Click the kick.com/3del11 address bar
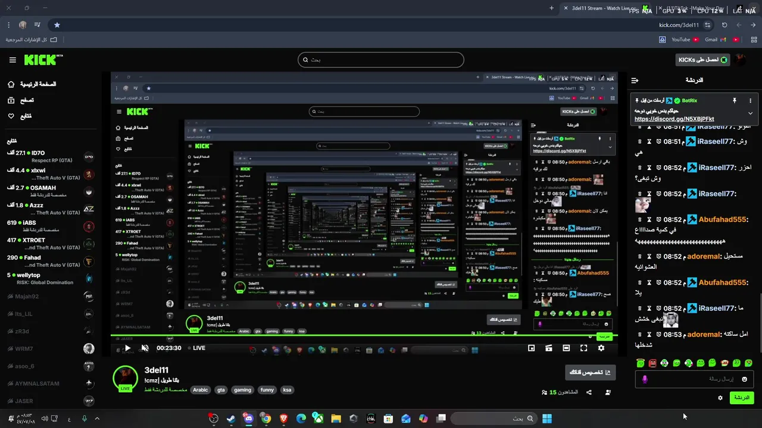762x428 pixels. [679, 25]
